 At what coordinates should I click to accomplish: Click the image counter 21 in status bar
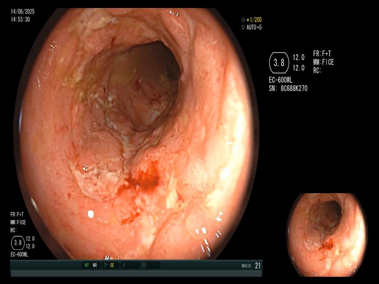pyautogui.click(x=258, y=266)
